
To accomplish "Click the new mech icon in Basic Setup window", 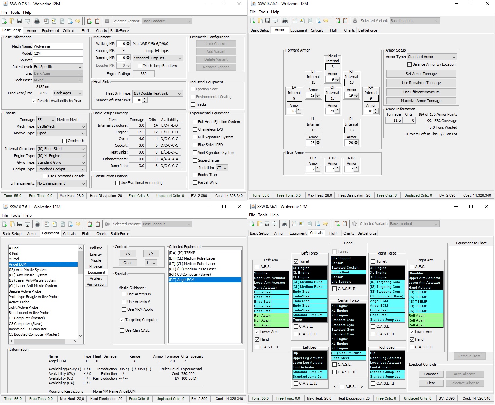I will coord(4,21).
